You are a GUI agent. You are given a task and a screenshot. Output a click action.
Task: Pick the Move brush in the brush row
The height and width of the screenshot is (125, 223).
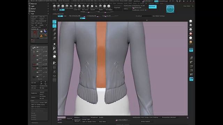59,6
